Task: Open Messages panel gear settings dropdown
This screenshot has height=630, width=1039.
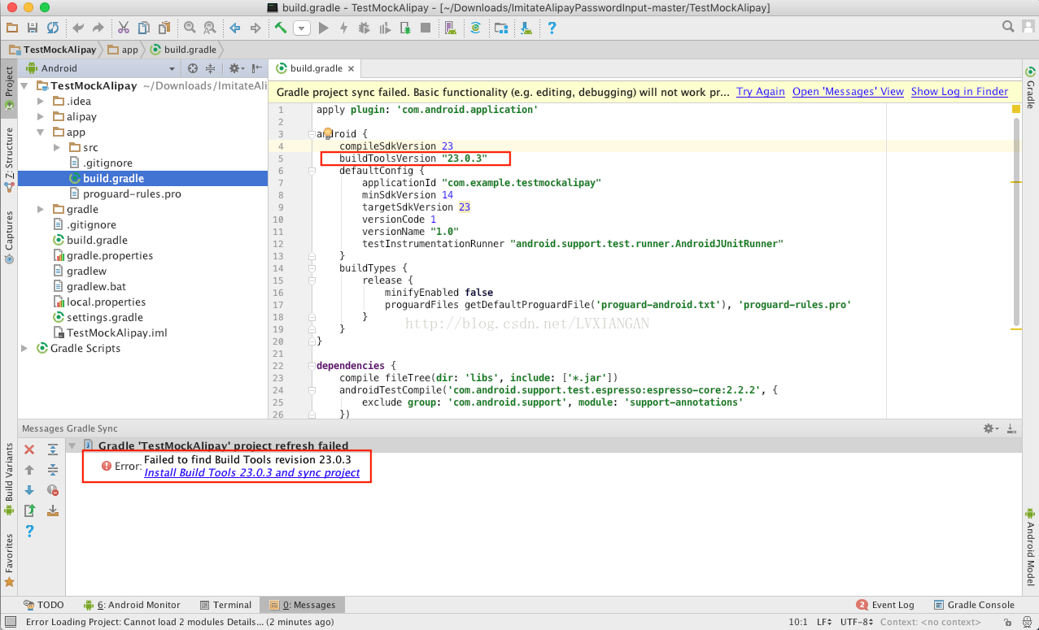Action: click(x=992, y=428)
